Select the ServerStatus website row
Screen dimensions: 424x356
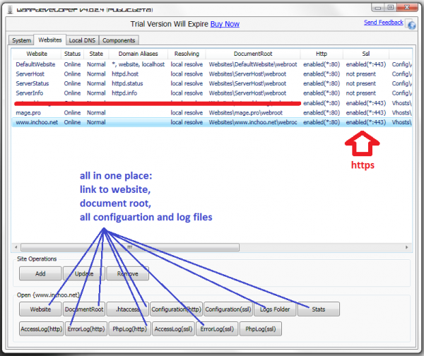tap(212, 83)
